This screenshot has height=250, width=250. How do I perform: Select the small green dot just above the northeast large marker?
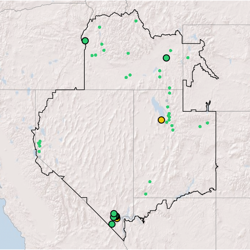pyautogui.click(x=171, y=50)
